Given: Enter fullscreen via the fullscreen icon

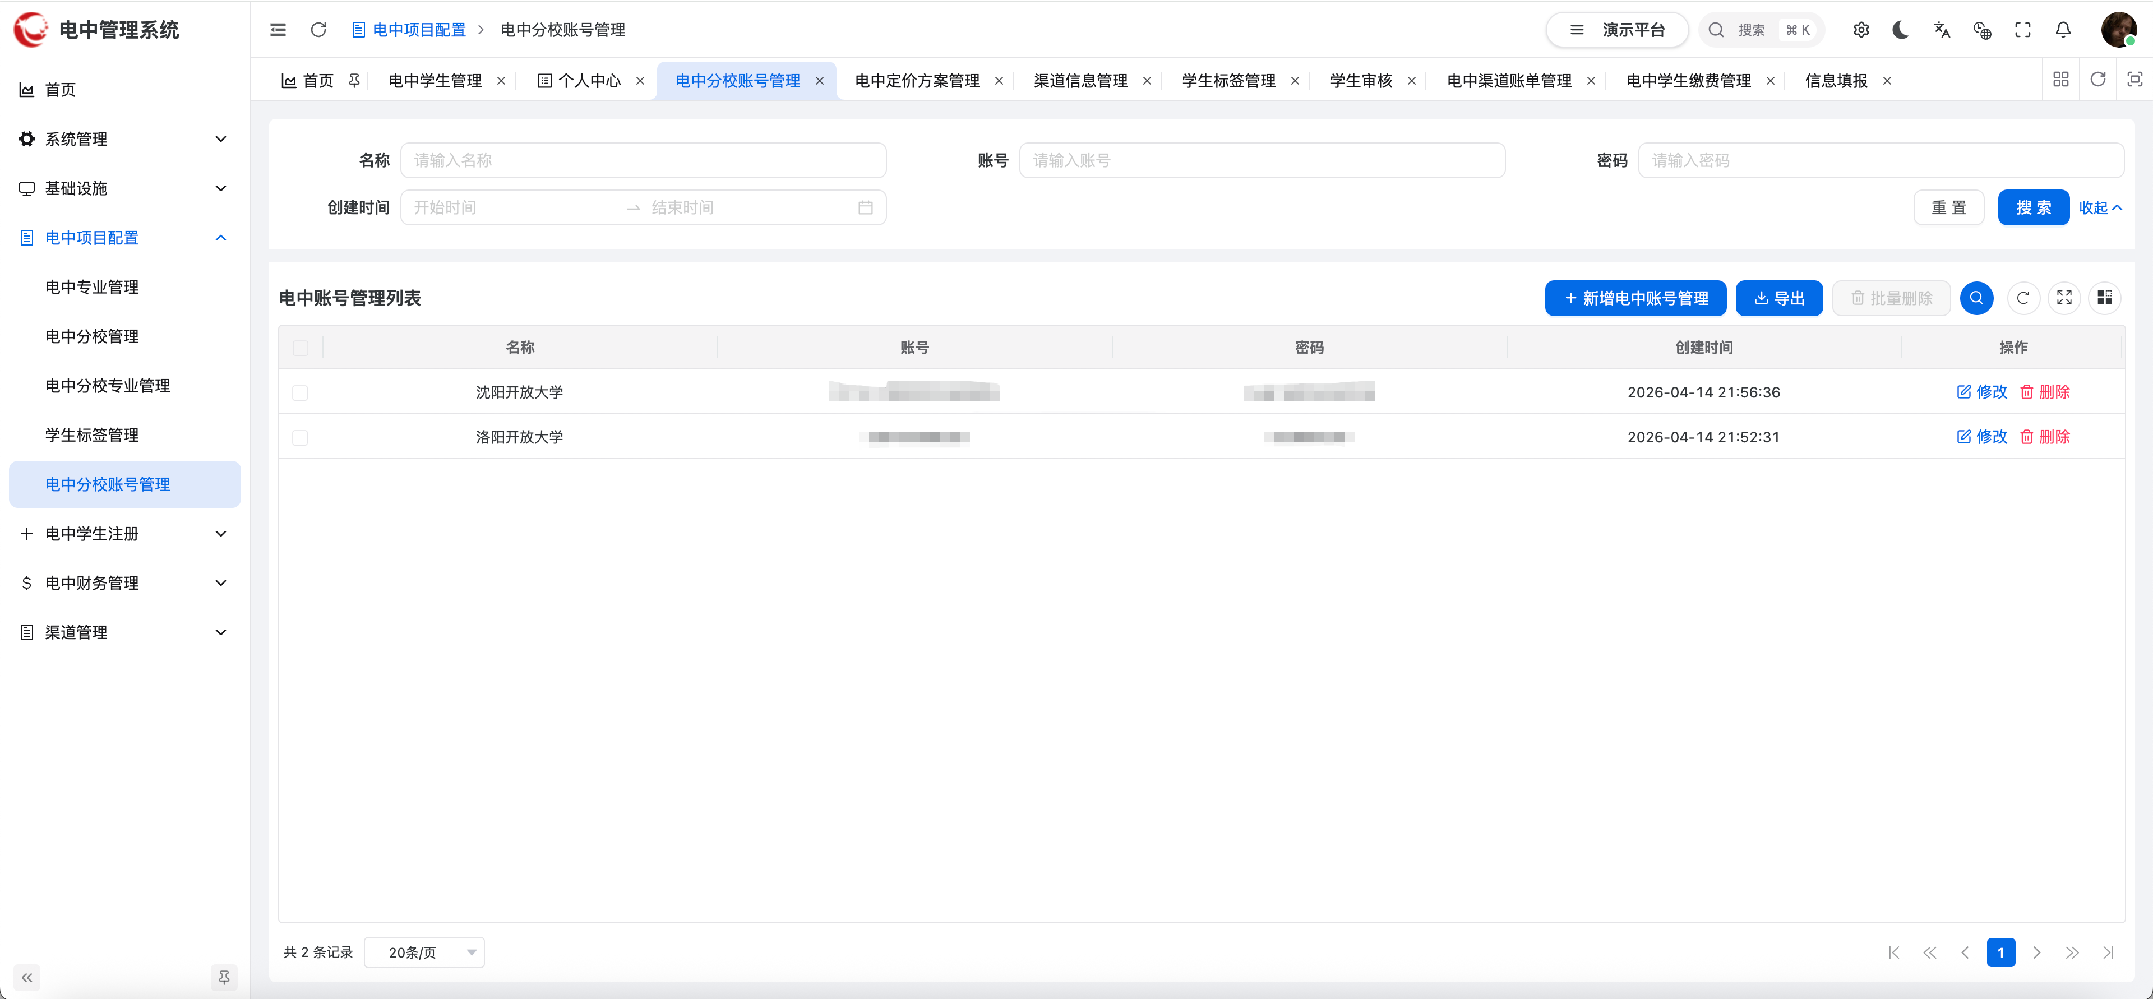Looking at the screenshot, I should pyautogui.click(x=2022, y=29).
